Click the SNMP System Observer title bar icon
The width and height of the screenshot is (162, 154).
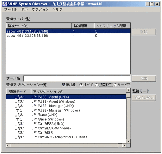5,4
